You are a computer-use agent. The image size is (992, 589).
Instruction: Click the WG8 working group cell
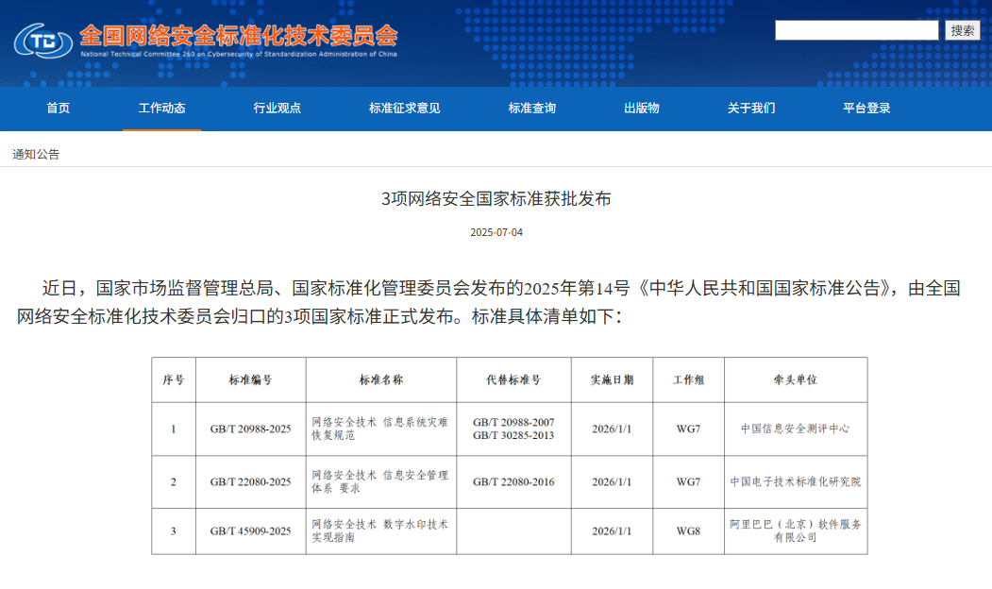[x=690, y=530]
